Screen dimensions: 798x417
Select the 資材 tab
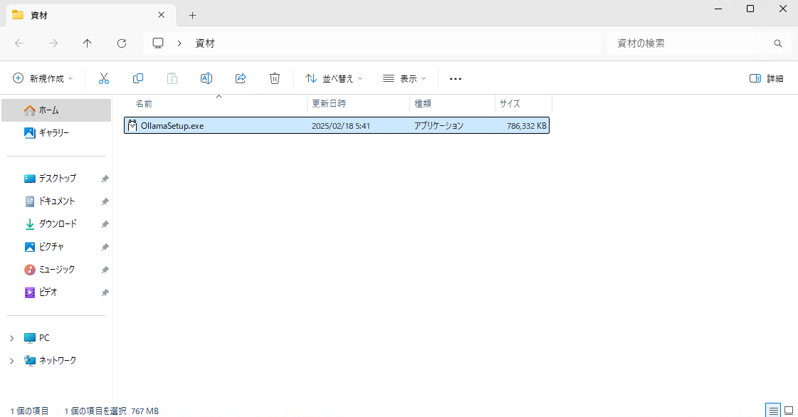[90, 15]
